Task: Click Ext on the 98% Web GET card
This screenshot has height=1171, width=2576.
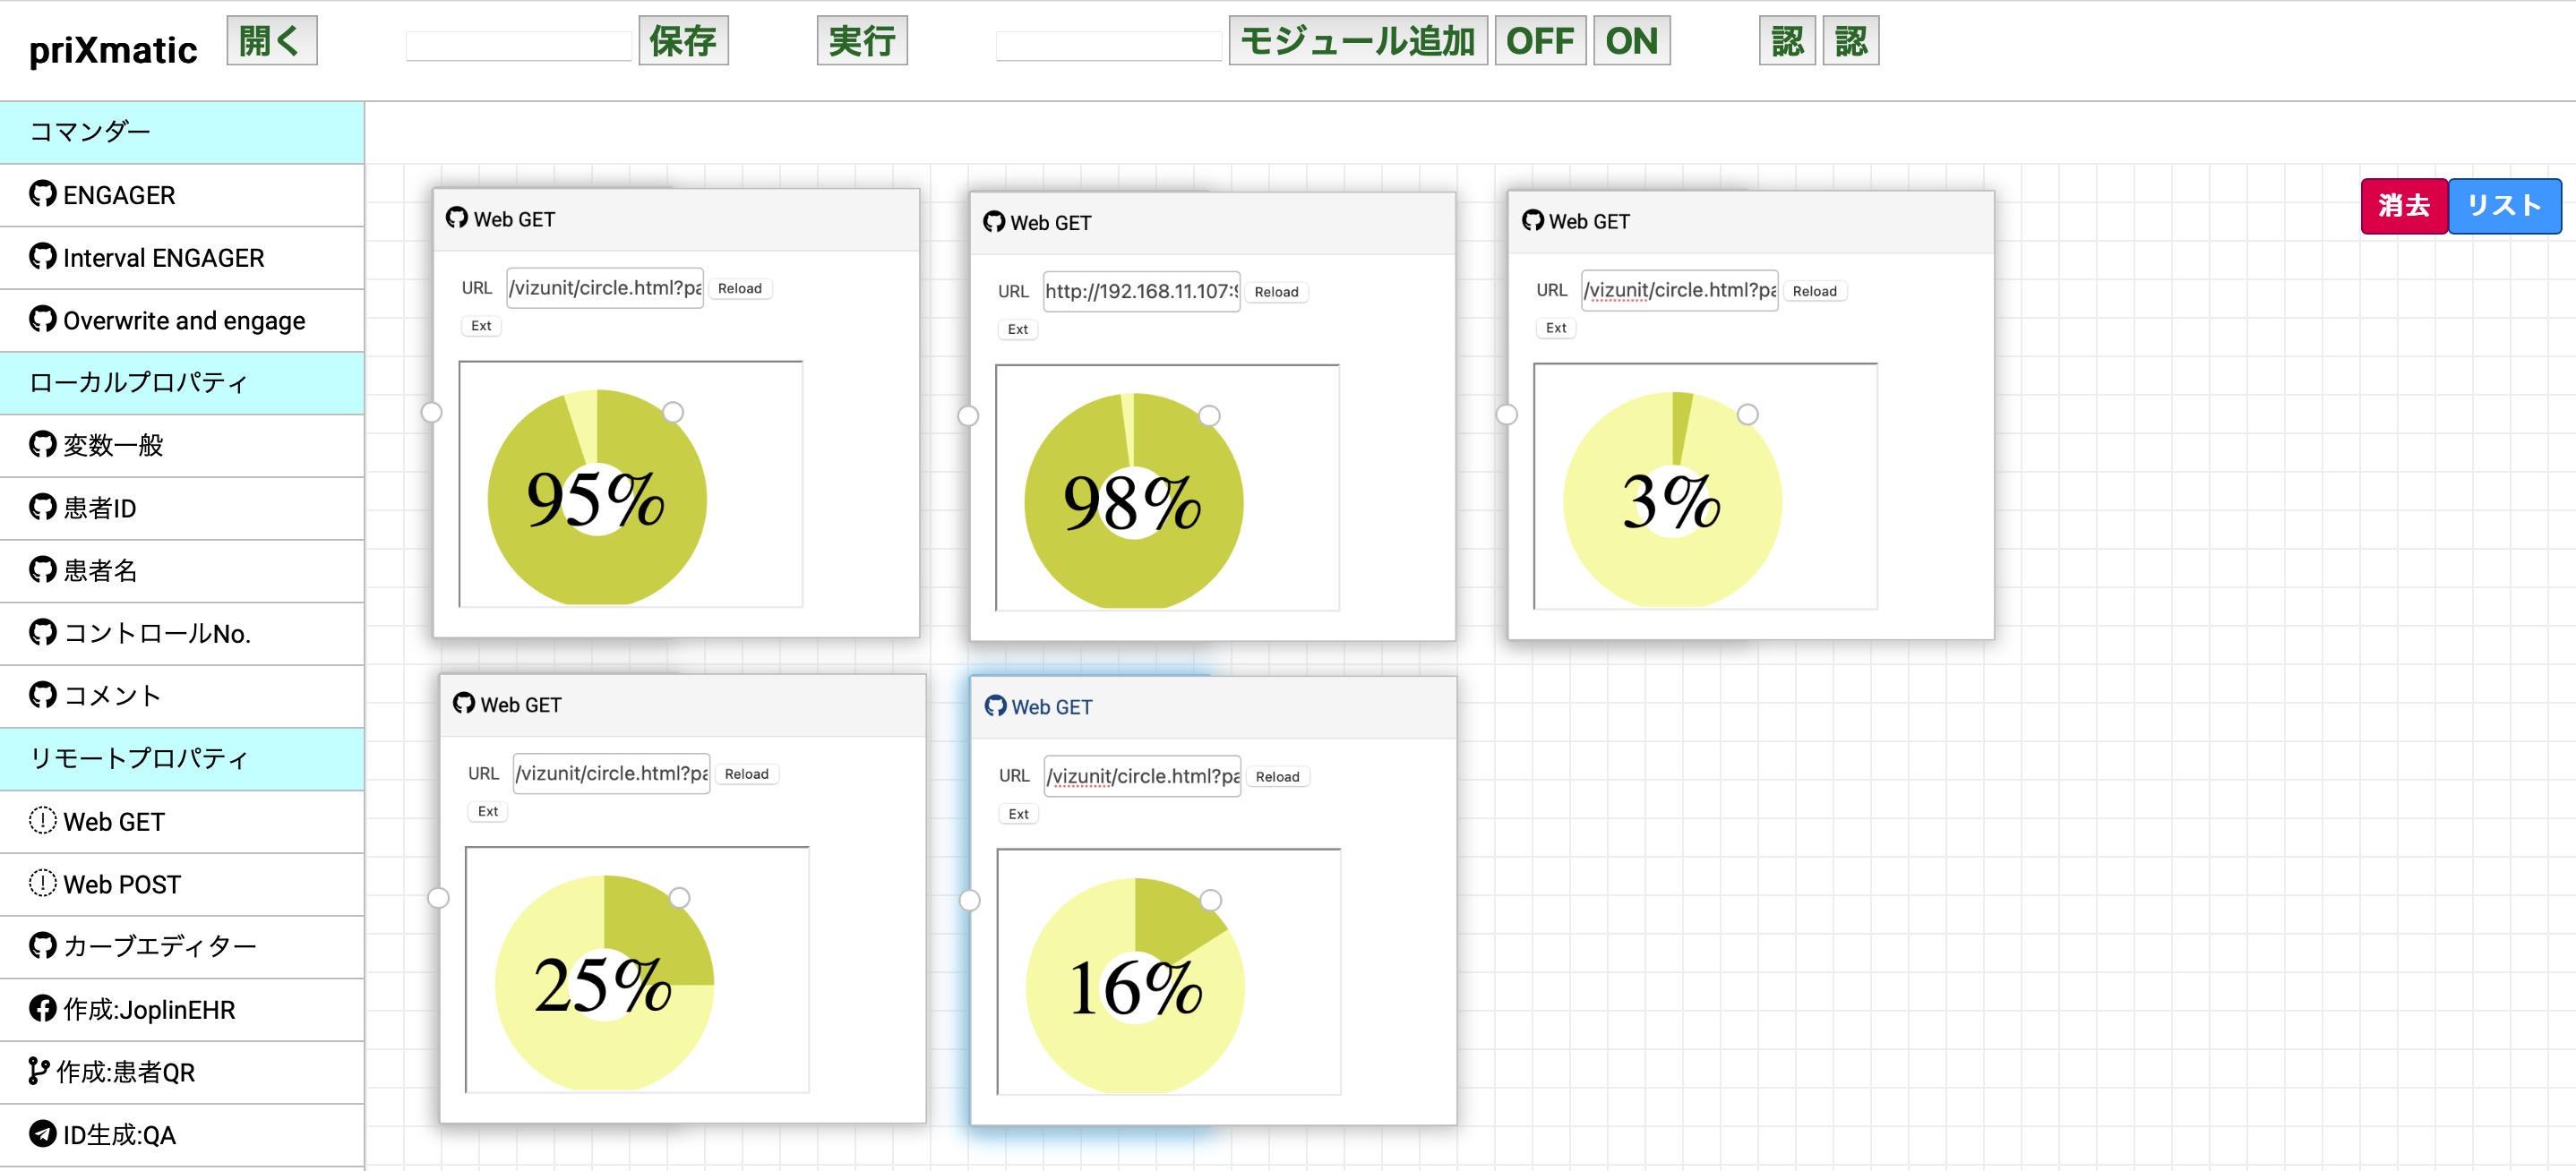Action: click(x=1018, y=329)
